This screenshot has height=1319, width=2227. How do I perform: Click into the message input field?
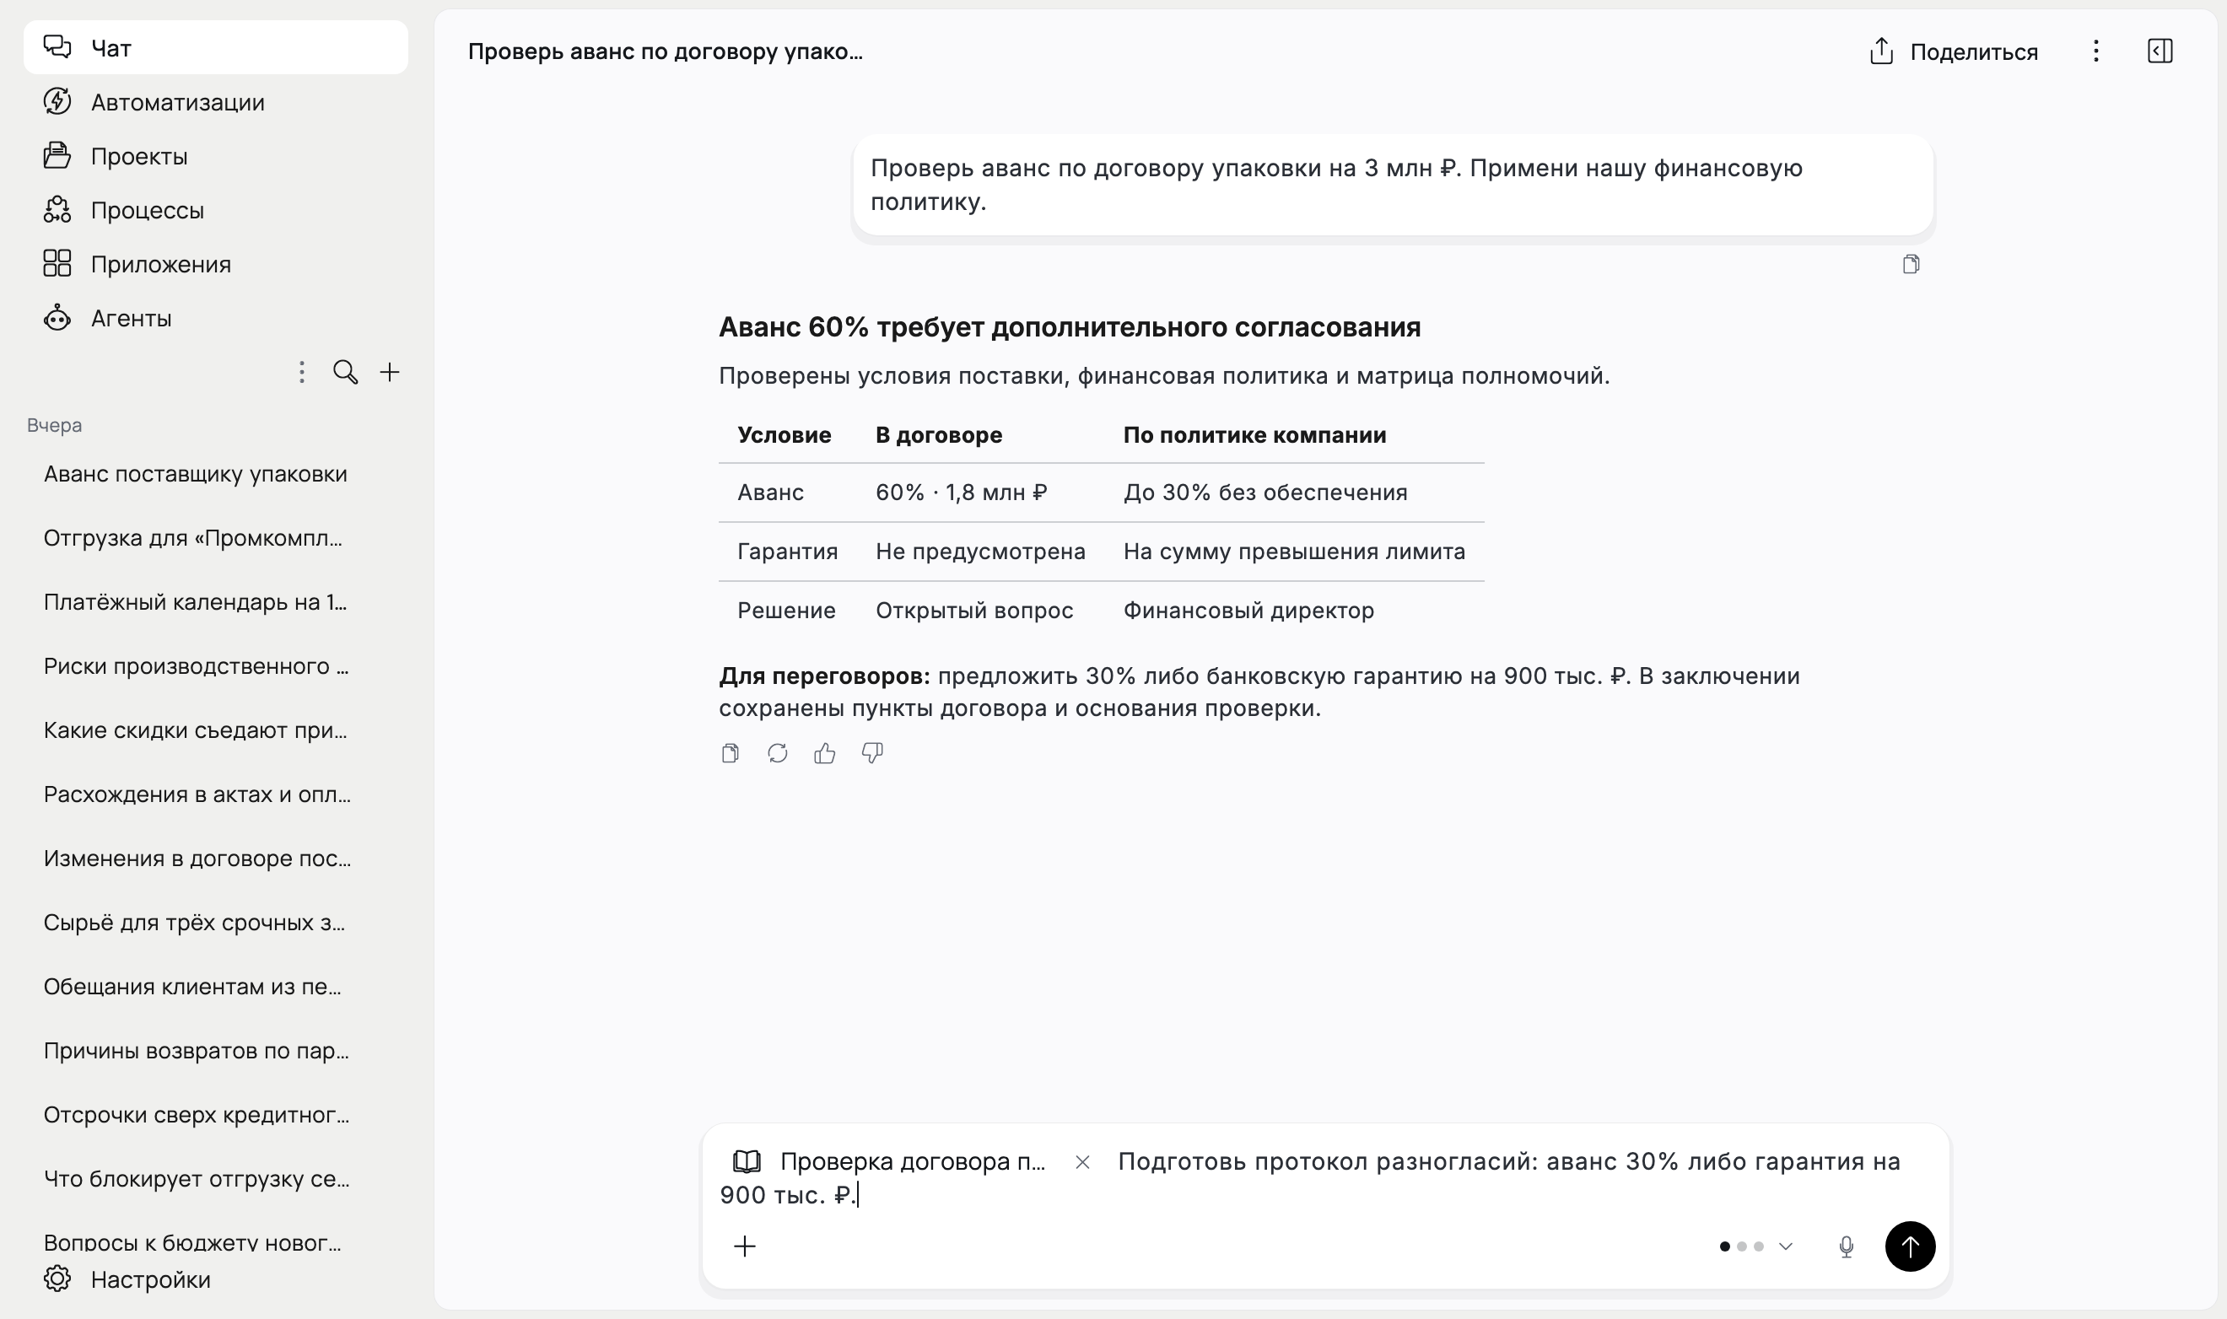tap(1324, 1178)
